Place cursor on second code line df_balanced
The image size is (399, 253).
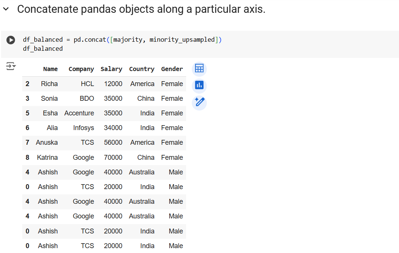pyautogui.click(x=43, y=49)
